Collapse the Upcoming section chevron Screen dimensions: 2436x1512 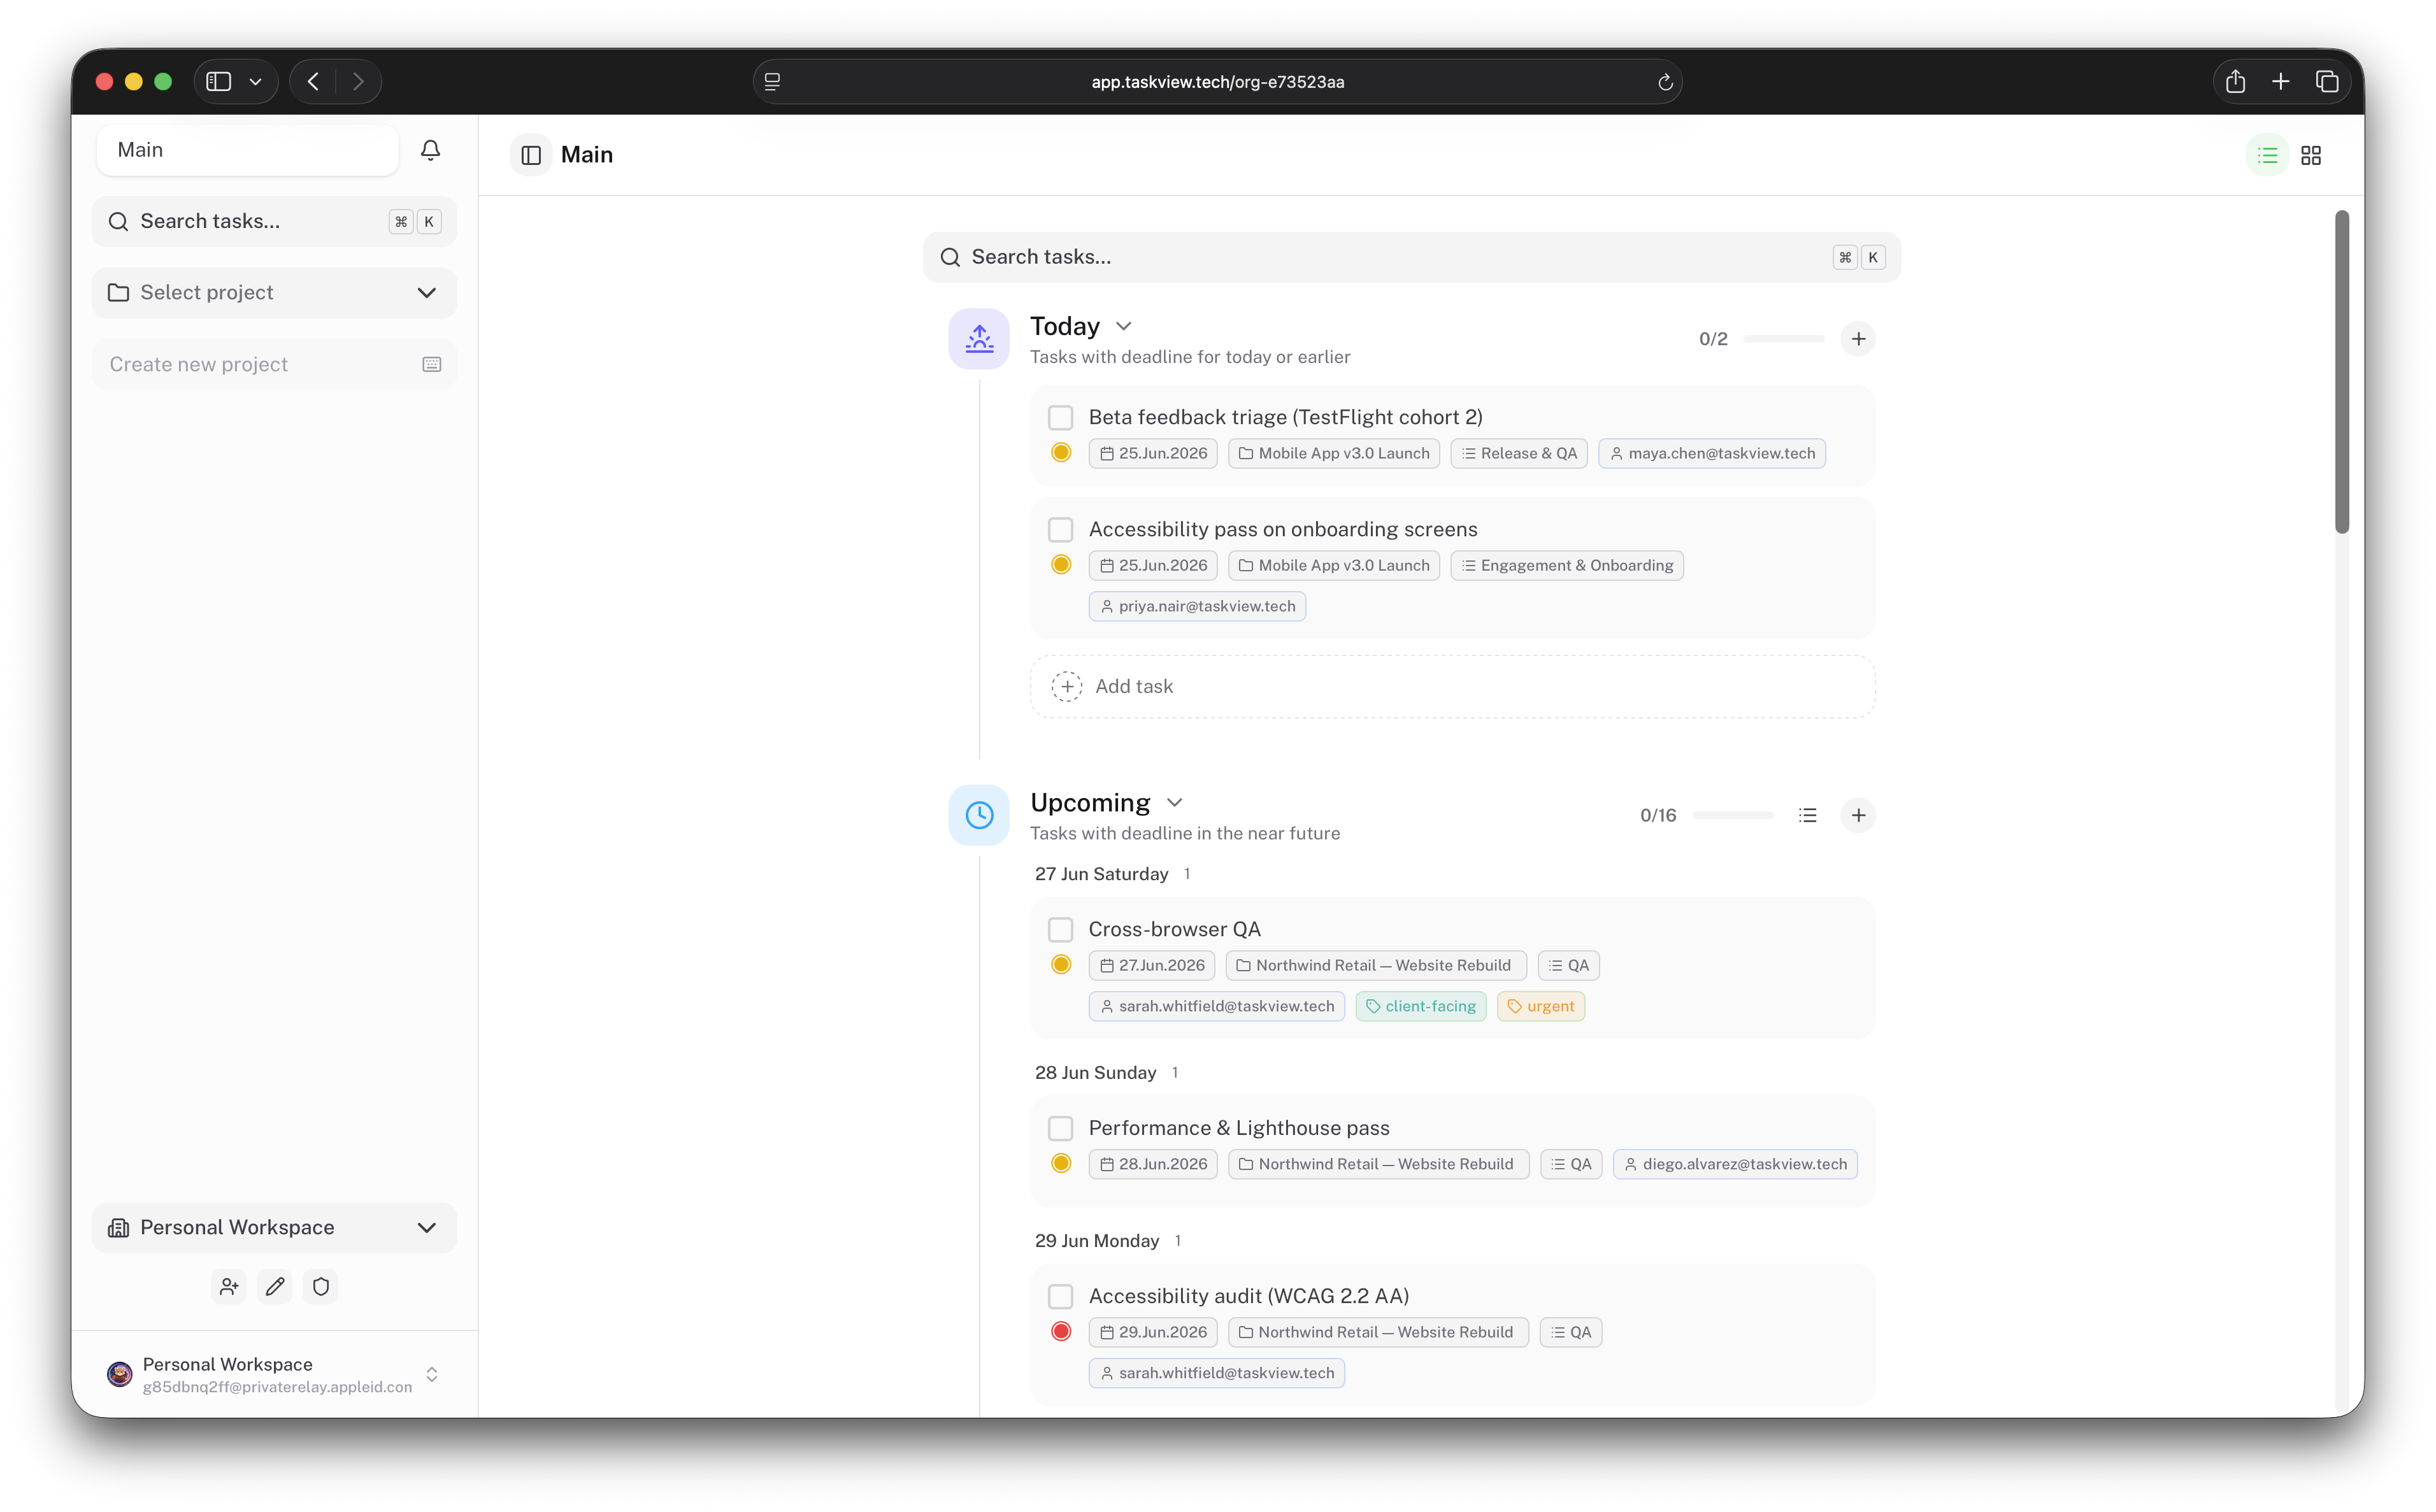(1174, 802)
